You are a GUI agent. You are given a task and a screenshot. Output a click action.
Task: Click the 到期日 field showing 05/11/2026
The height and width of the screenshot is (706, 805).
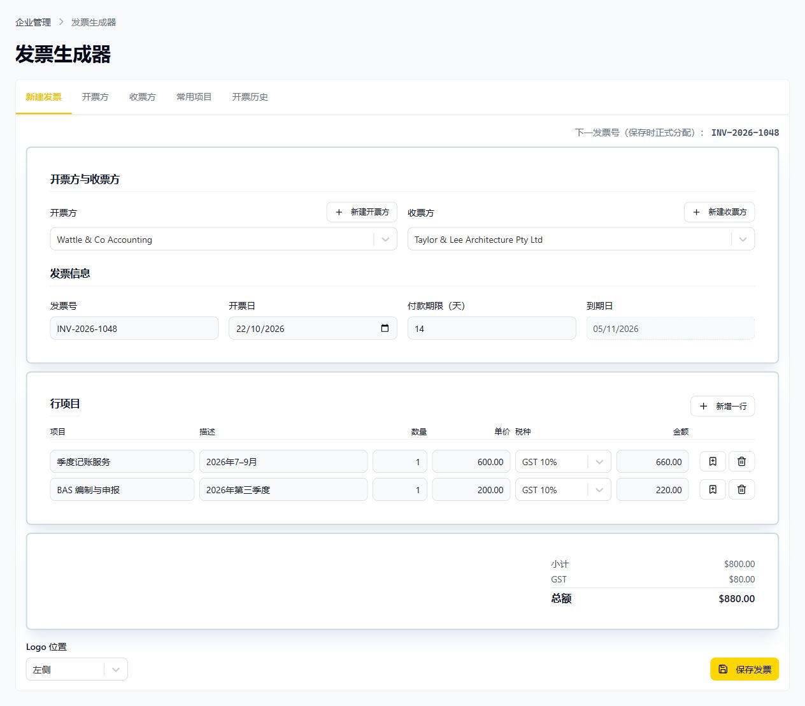coord(671,328)
